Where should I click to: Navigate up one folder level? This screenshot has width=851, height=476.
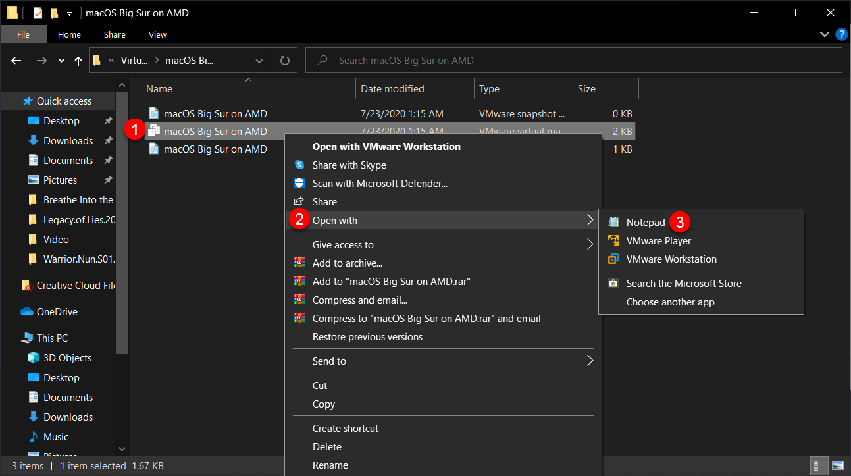(x=78, y=61)
